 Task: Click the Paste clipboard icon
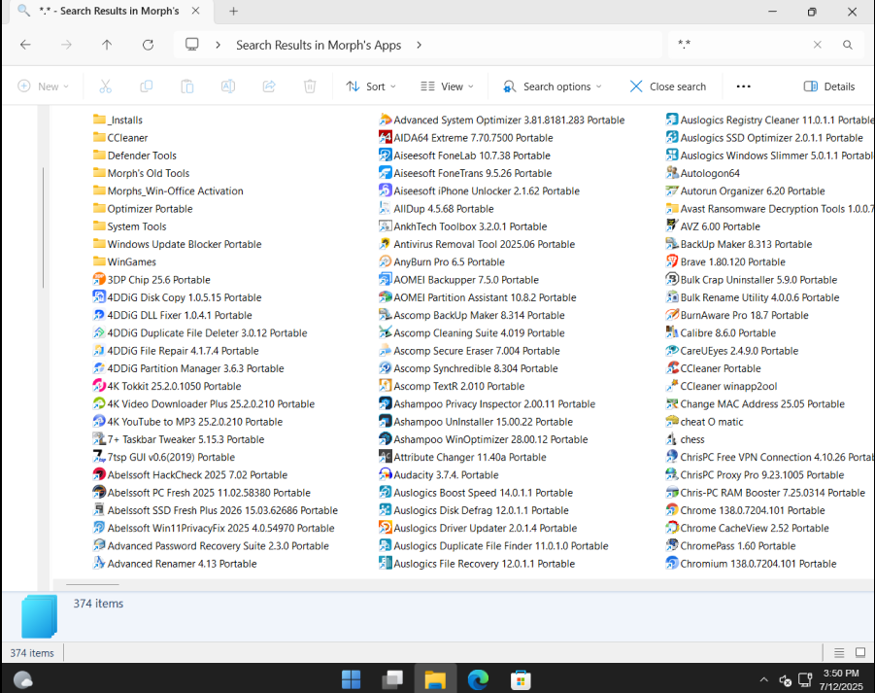click(x=186, y=87)
